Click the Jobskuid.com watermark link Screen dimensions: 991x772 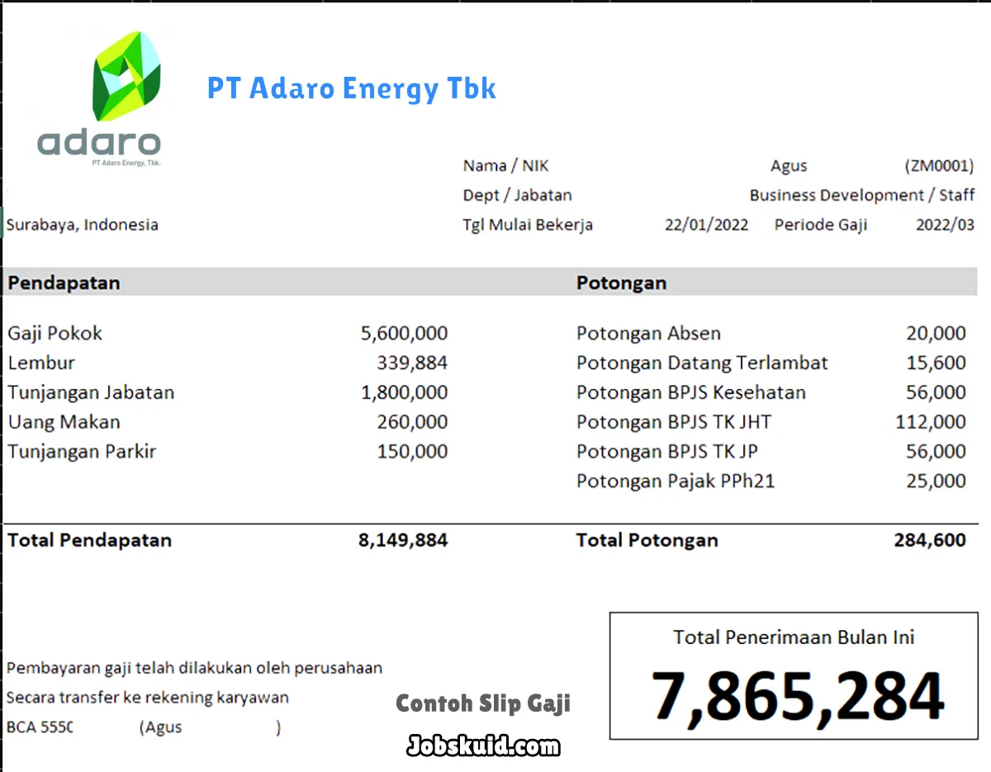[x=483, y=746]
